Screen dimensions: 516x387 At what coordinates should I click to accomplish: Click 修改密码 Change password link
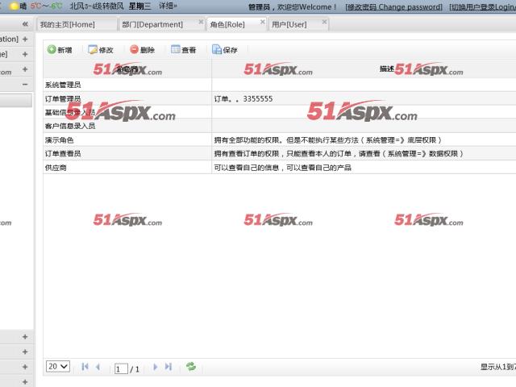point(393,6)
